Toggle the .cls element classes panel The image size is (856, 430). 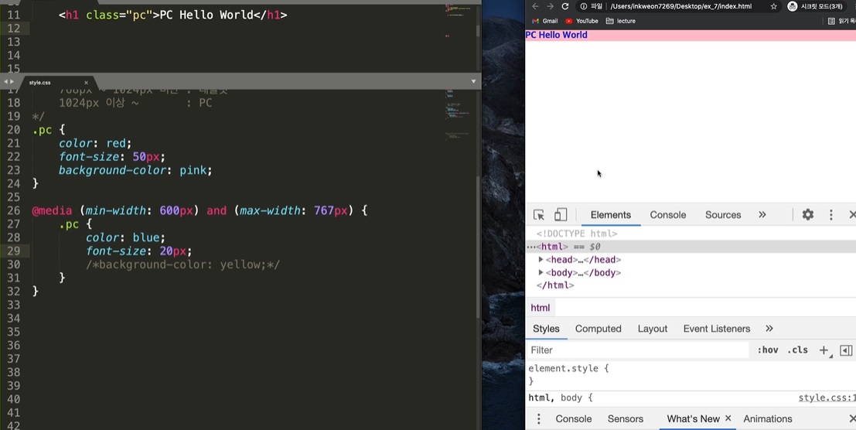click(x=797, y=350)
